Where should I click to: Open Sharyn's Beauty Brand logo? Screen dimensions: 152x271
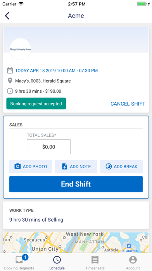[x=20, y=49]
